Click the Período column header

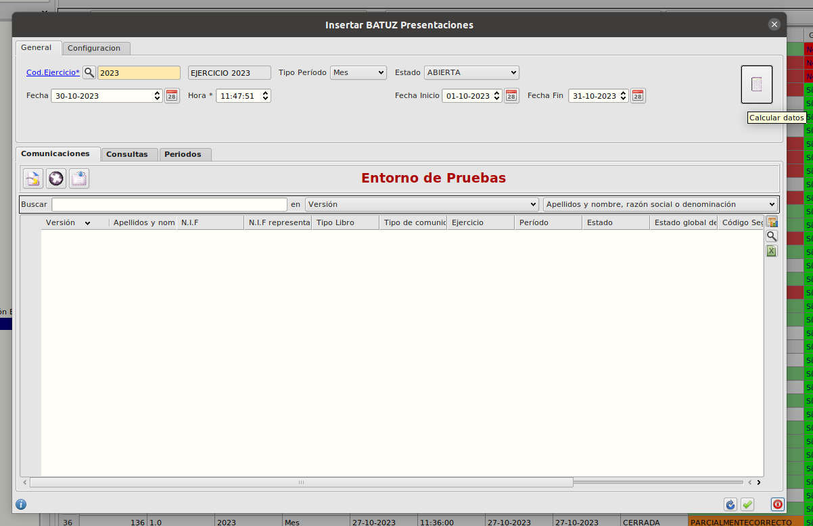549,222
